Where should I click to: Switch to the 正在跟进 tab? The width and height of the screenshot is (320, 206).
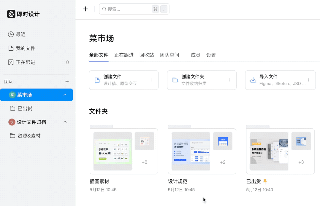pyautogui.click(x=124, y=55)
